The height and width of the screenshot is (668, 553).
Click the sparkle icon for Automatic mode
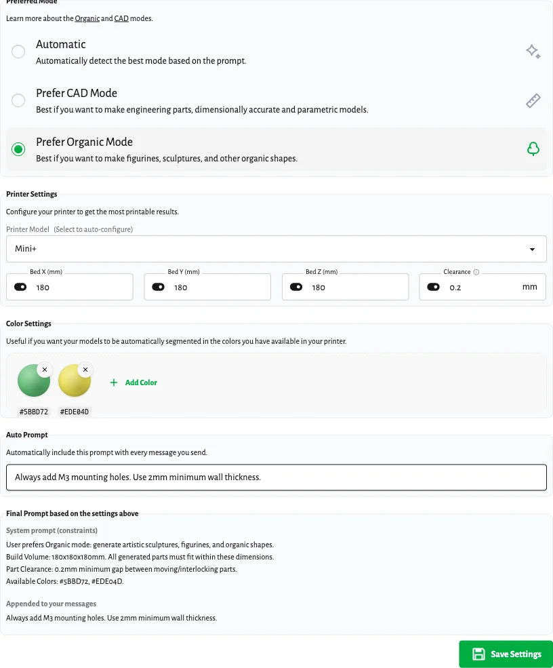coord(533,52)
